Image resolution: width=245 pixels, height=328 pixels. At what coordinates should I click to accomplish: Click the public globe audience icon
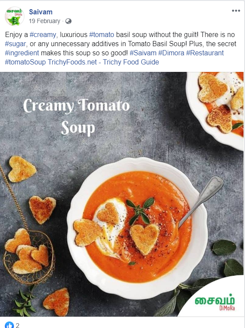[68, 21]
